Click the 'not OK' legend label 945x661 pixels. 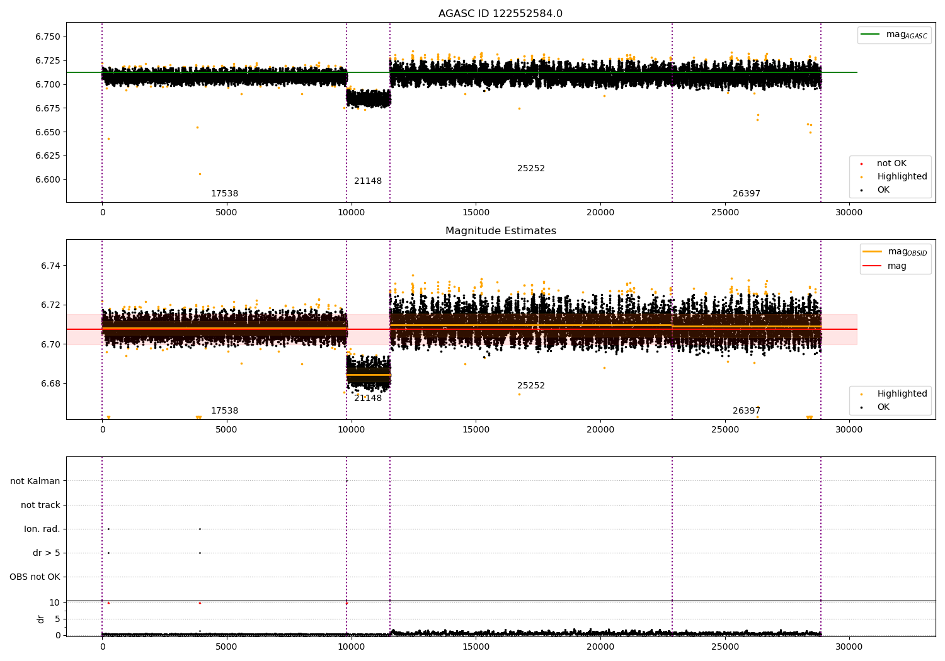click(891, 164)
